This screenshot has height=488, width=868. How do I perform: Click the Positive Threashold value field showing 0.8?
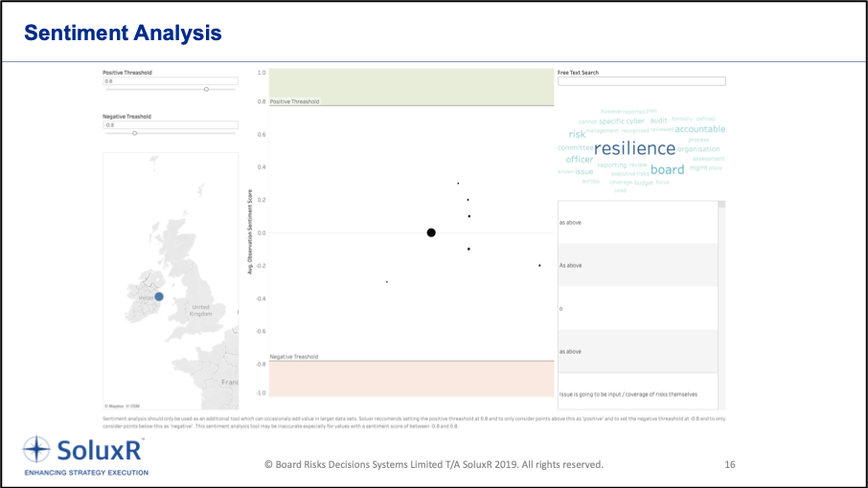pos(171,81)
